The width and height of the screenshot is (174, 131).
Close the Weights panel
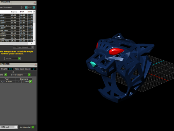35,3
